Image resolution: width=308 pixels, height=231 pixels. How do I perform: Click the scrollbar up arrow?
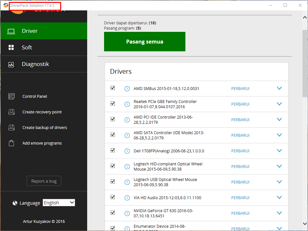click(x=305, y=17)
